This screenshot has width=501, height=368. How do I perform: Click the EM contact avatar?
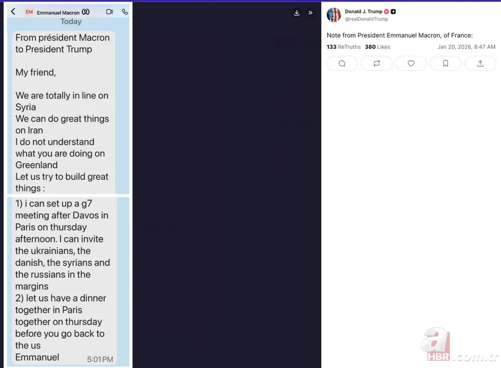click(29, 12)
